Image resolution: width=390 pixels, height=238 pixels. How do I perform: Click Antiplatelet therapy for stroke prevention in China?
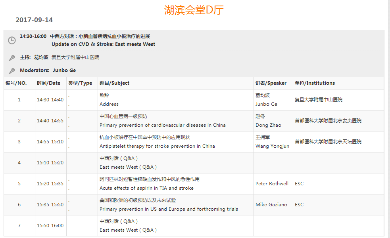[x=157, y=146]
